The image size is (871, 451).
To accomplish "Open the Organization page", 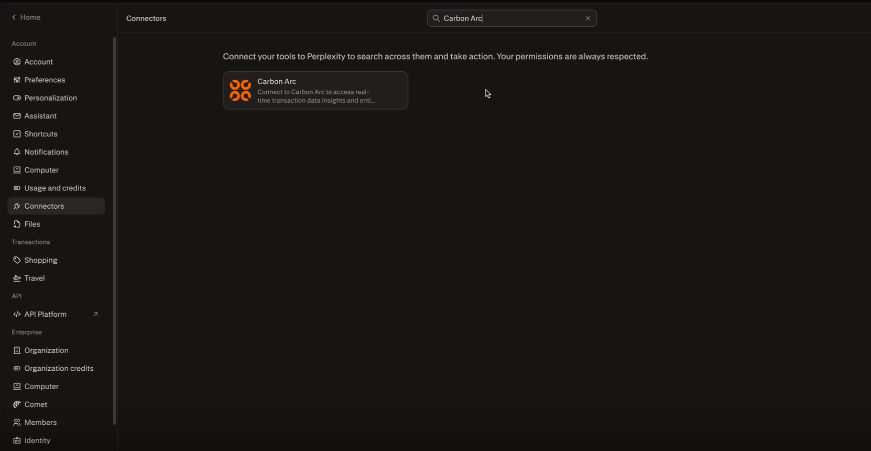I will tap(56, 350).
